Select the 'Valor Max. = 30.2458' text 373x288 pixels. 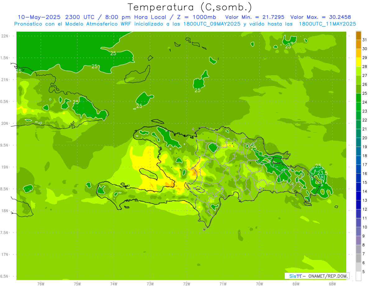(321, 17)
